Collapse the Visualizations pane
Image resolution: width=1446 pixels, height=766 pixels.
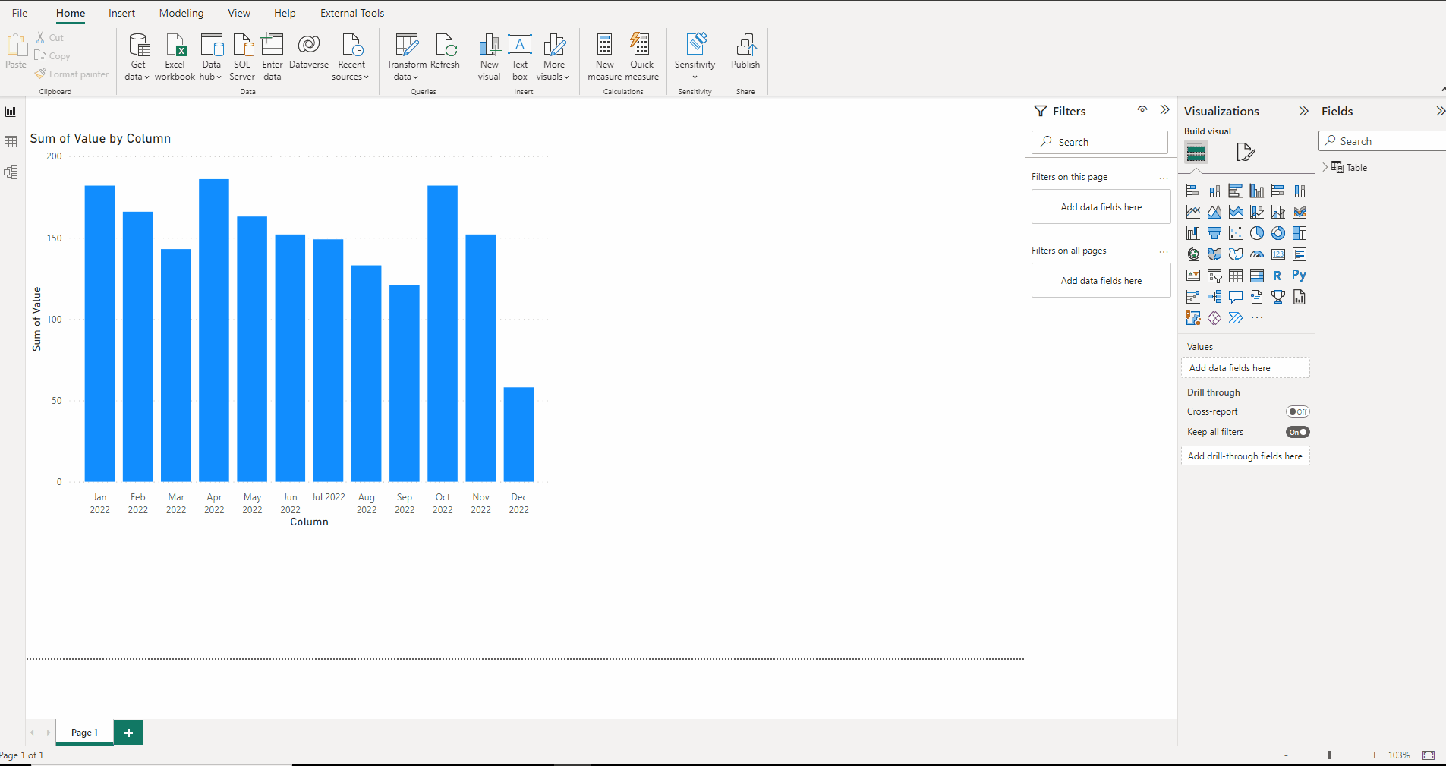tap(1303, 111)
